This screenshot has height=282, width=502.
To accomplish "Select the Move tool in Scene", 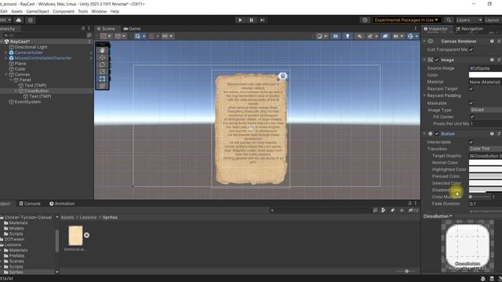I will pyautogui.click(x=102, y=57).
